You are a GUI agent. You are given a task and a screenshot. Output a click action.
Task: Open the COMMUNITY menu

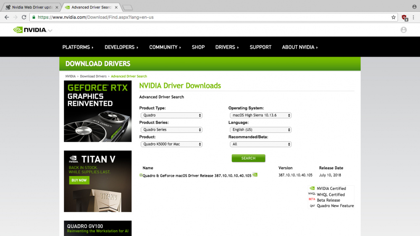click(x=165, y=47)
